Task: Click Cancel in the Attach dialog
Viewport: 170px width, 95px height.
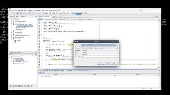Action: coord(107,64)
